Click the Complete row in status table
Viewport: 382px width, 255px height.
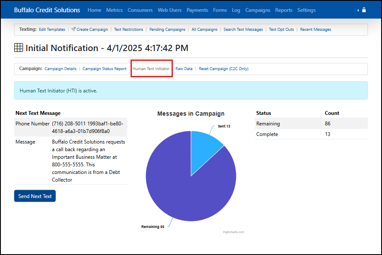pos(311,134)
